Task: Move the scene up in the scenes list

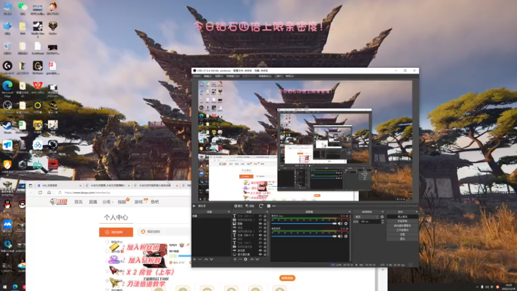Action: [206, 259]
